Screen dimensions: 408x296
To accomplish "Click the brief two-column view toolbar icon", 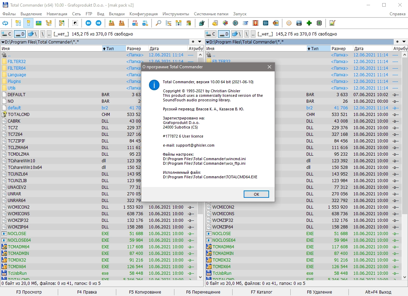I will point(18,23).
